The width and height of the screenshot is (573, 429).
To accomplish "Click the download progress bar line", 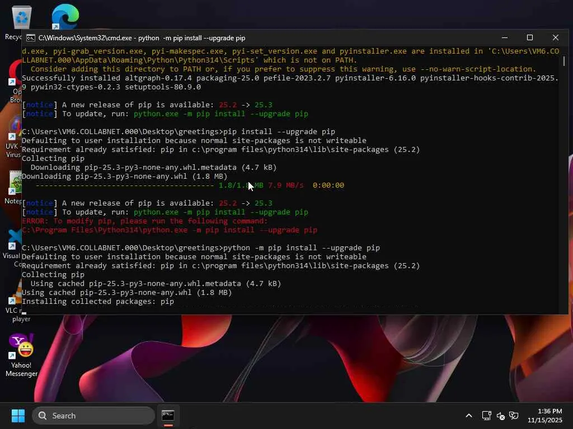I will (190, 185).
